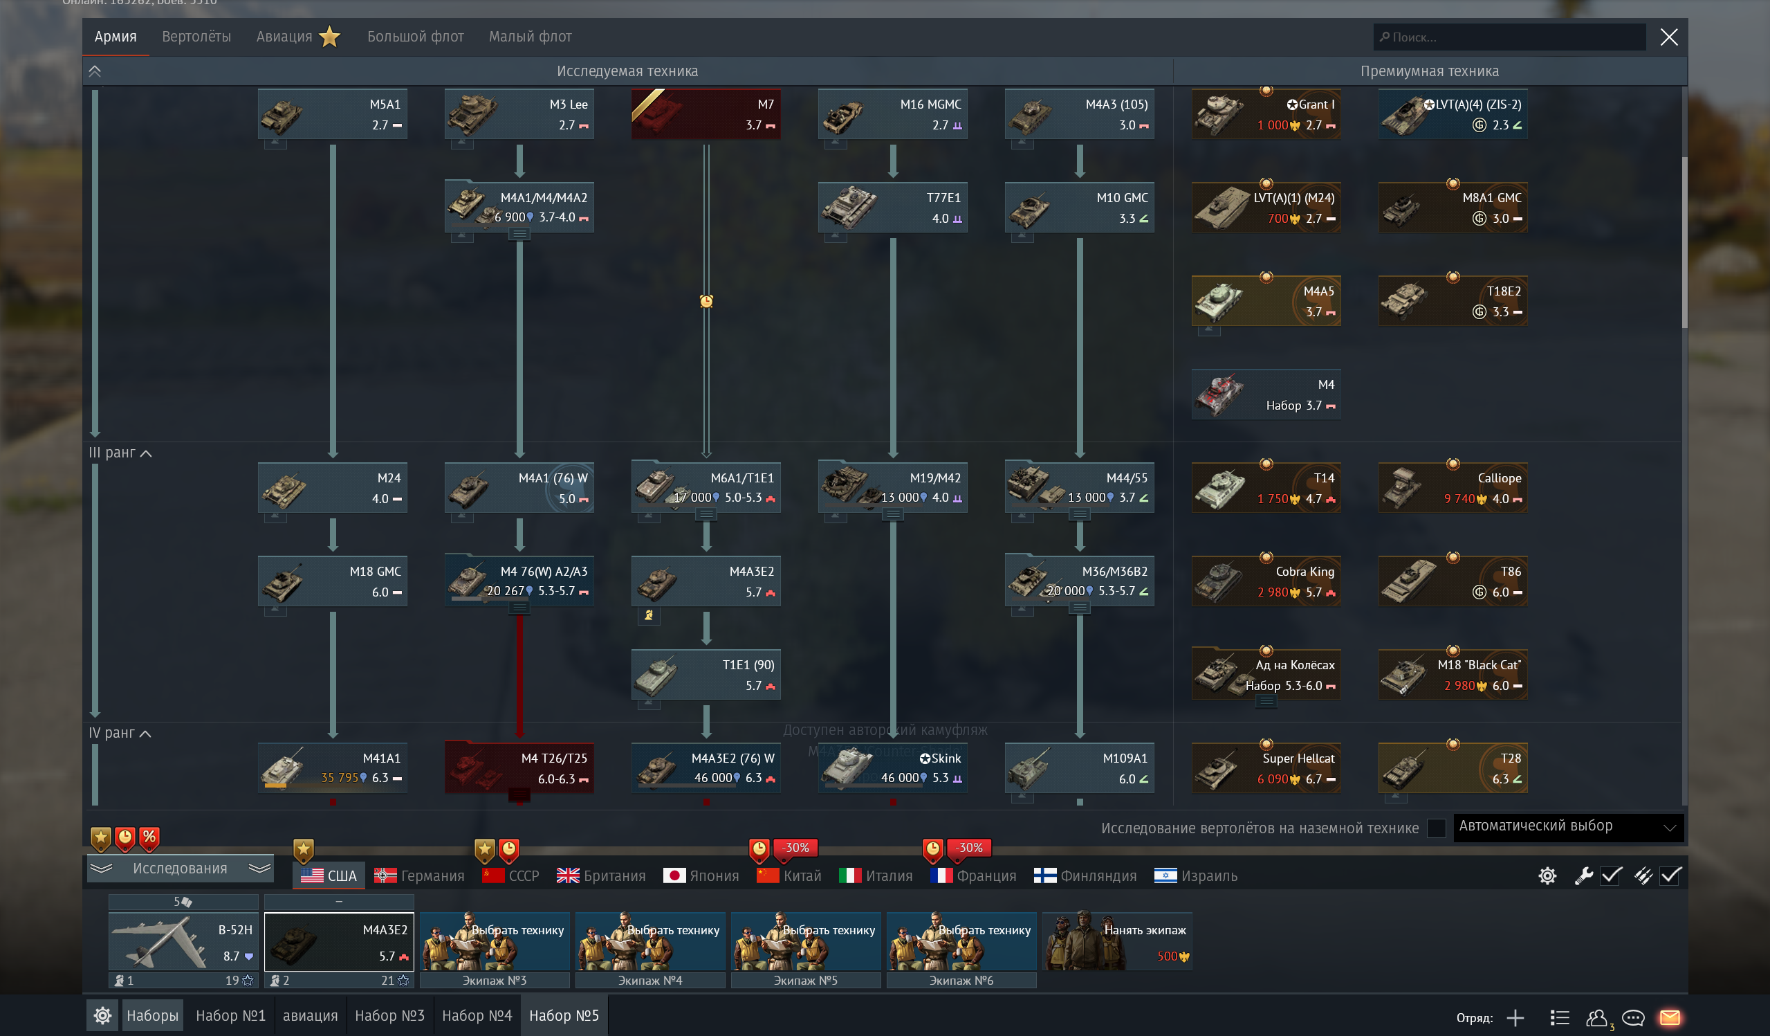Focus the Поиск search field

point(1509,37)
